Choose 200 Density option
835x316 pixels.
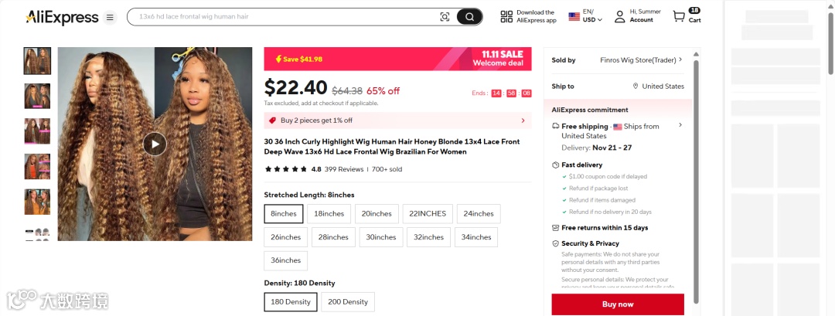tap(348, 301)
